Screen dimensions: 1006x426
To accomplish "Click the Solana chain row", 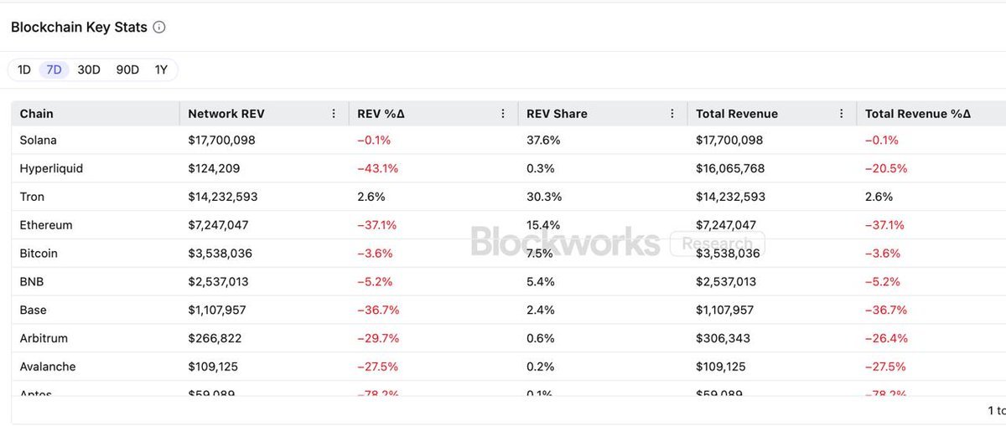I will [x=39, y=141].
